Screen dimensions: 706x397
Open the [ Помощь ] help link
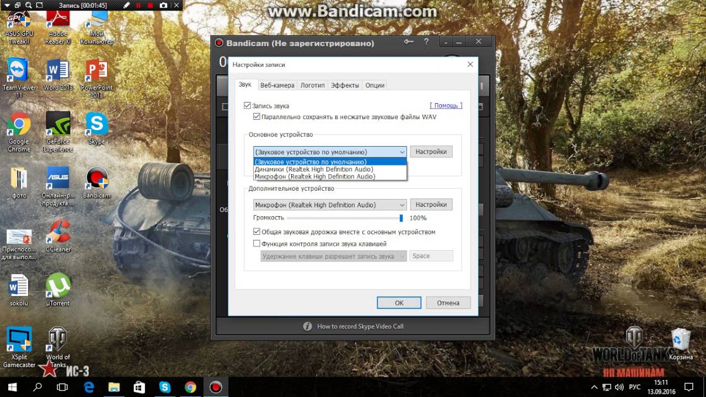click(446, 105)
